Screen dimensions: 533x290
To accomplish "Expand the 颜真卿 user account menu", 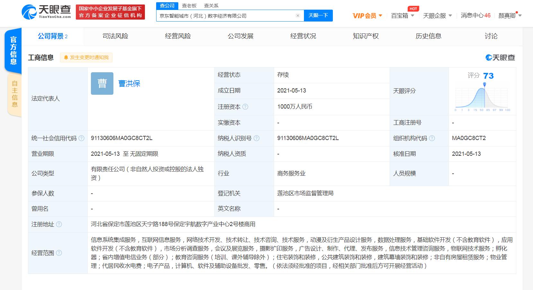I will click(510, 15).
